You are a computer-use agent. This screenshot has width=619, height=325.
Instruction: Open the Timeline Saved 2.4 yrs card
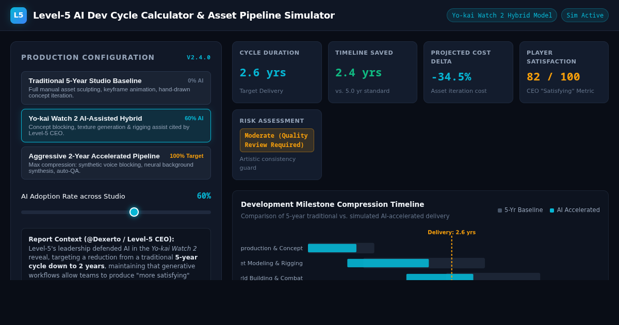pyautogui.click(x=372, y=72)
